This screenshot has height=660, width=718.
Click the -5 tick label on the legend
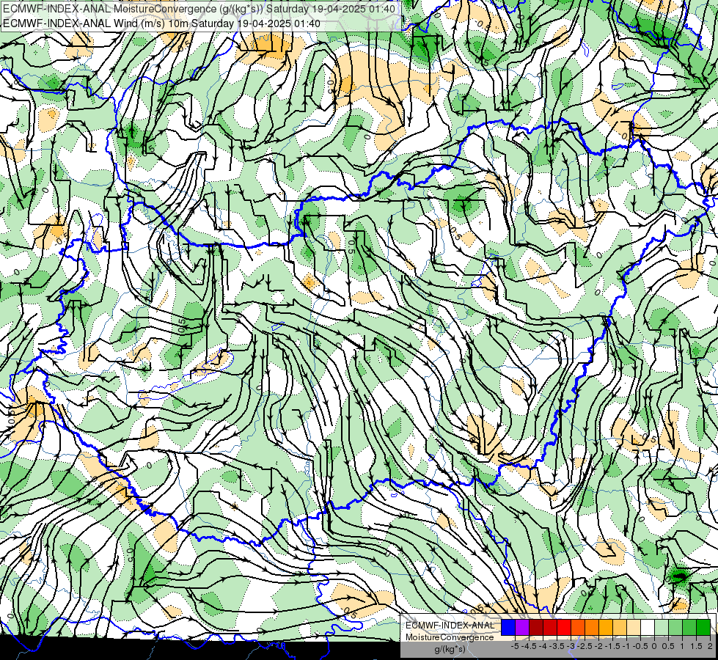coord(515,646)
